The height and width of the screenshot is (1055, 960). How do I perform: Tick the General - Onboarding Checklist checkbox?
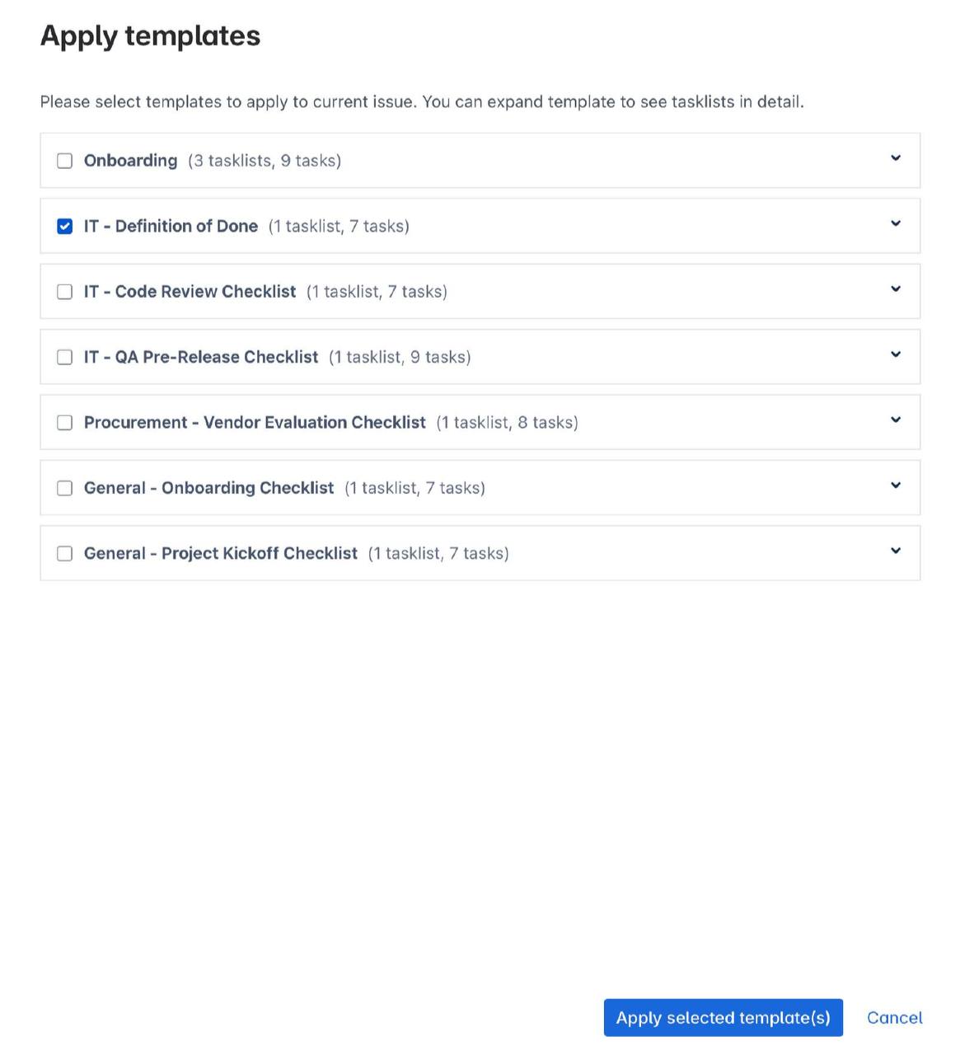(x=64, y=488)
